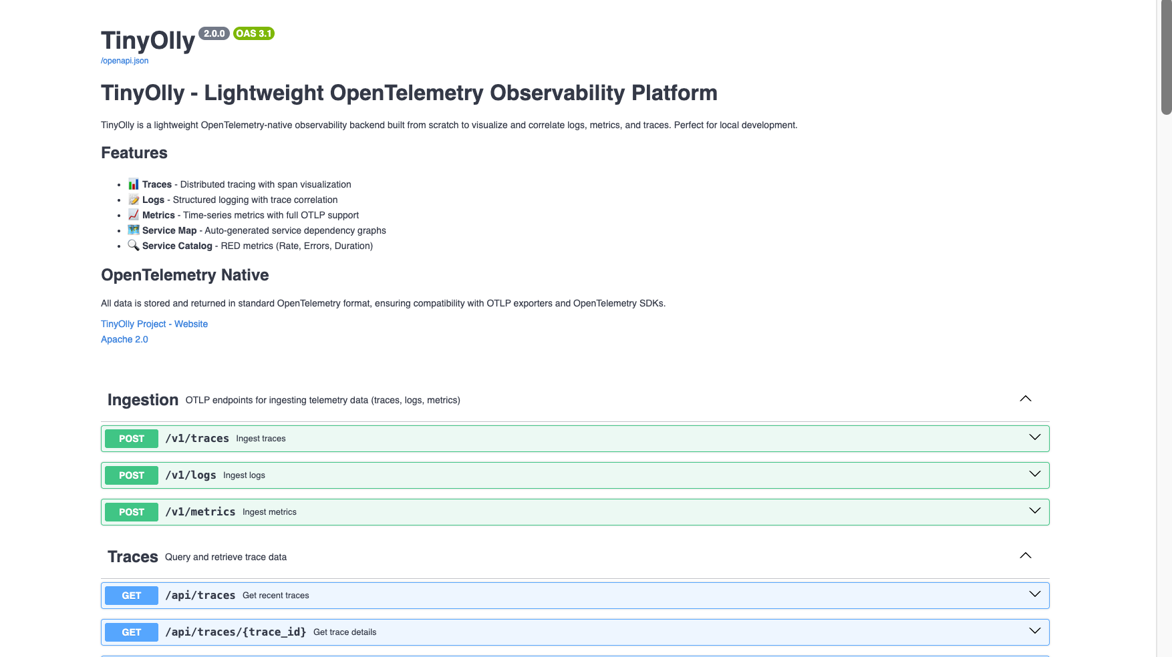
Task: Click the POST badge for /v1/traces
Action: 132,439
